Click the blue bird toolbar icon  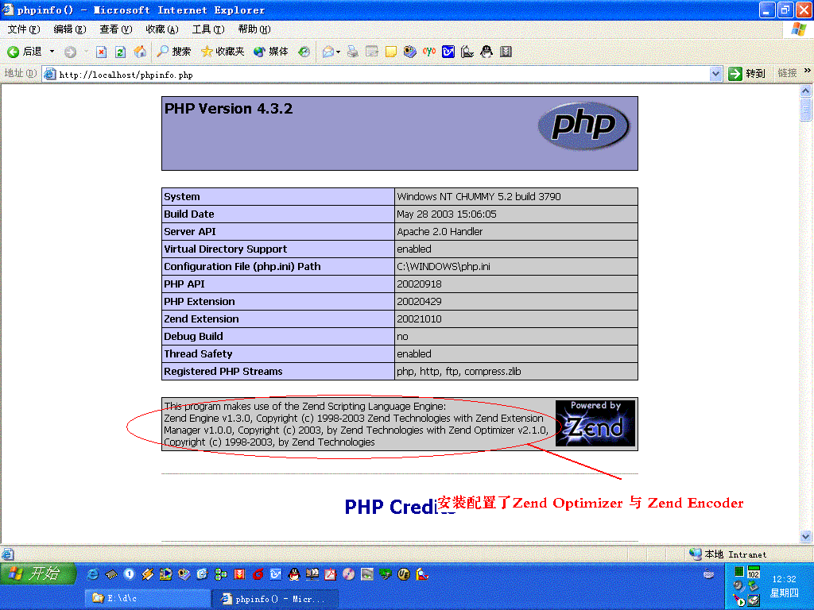pos(448,52)
